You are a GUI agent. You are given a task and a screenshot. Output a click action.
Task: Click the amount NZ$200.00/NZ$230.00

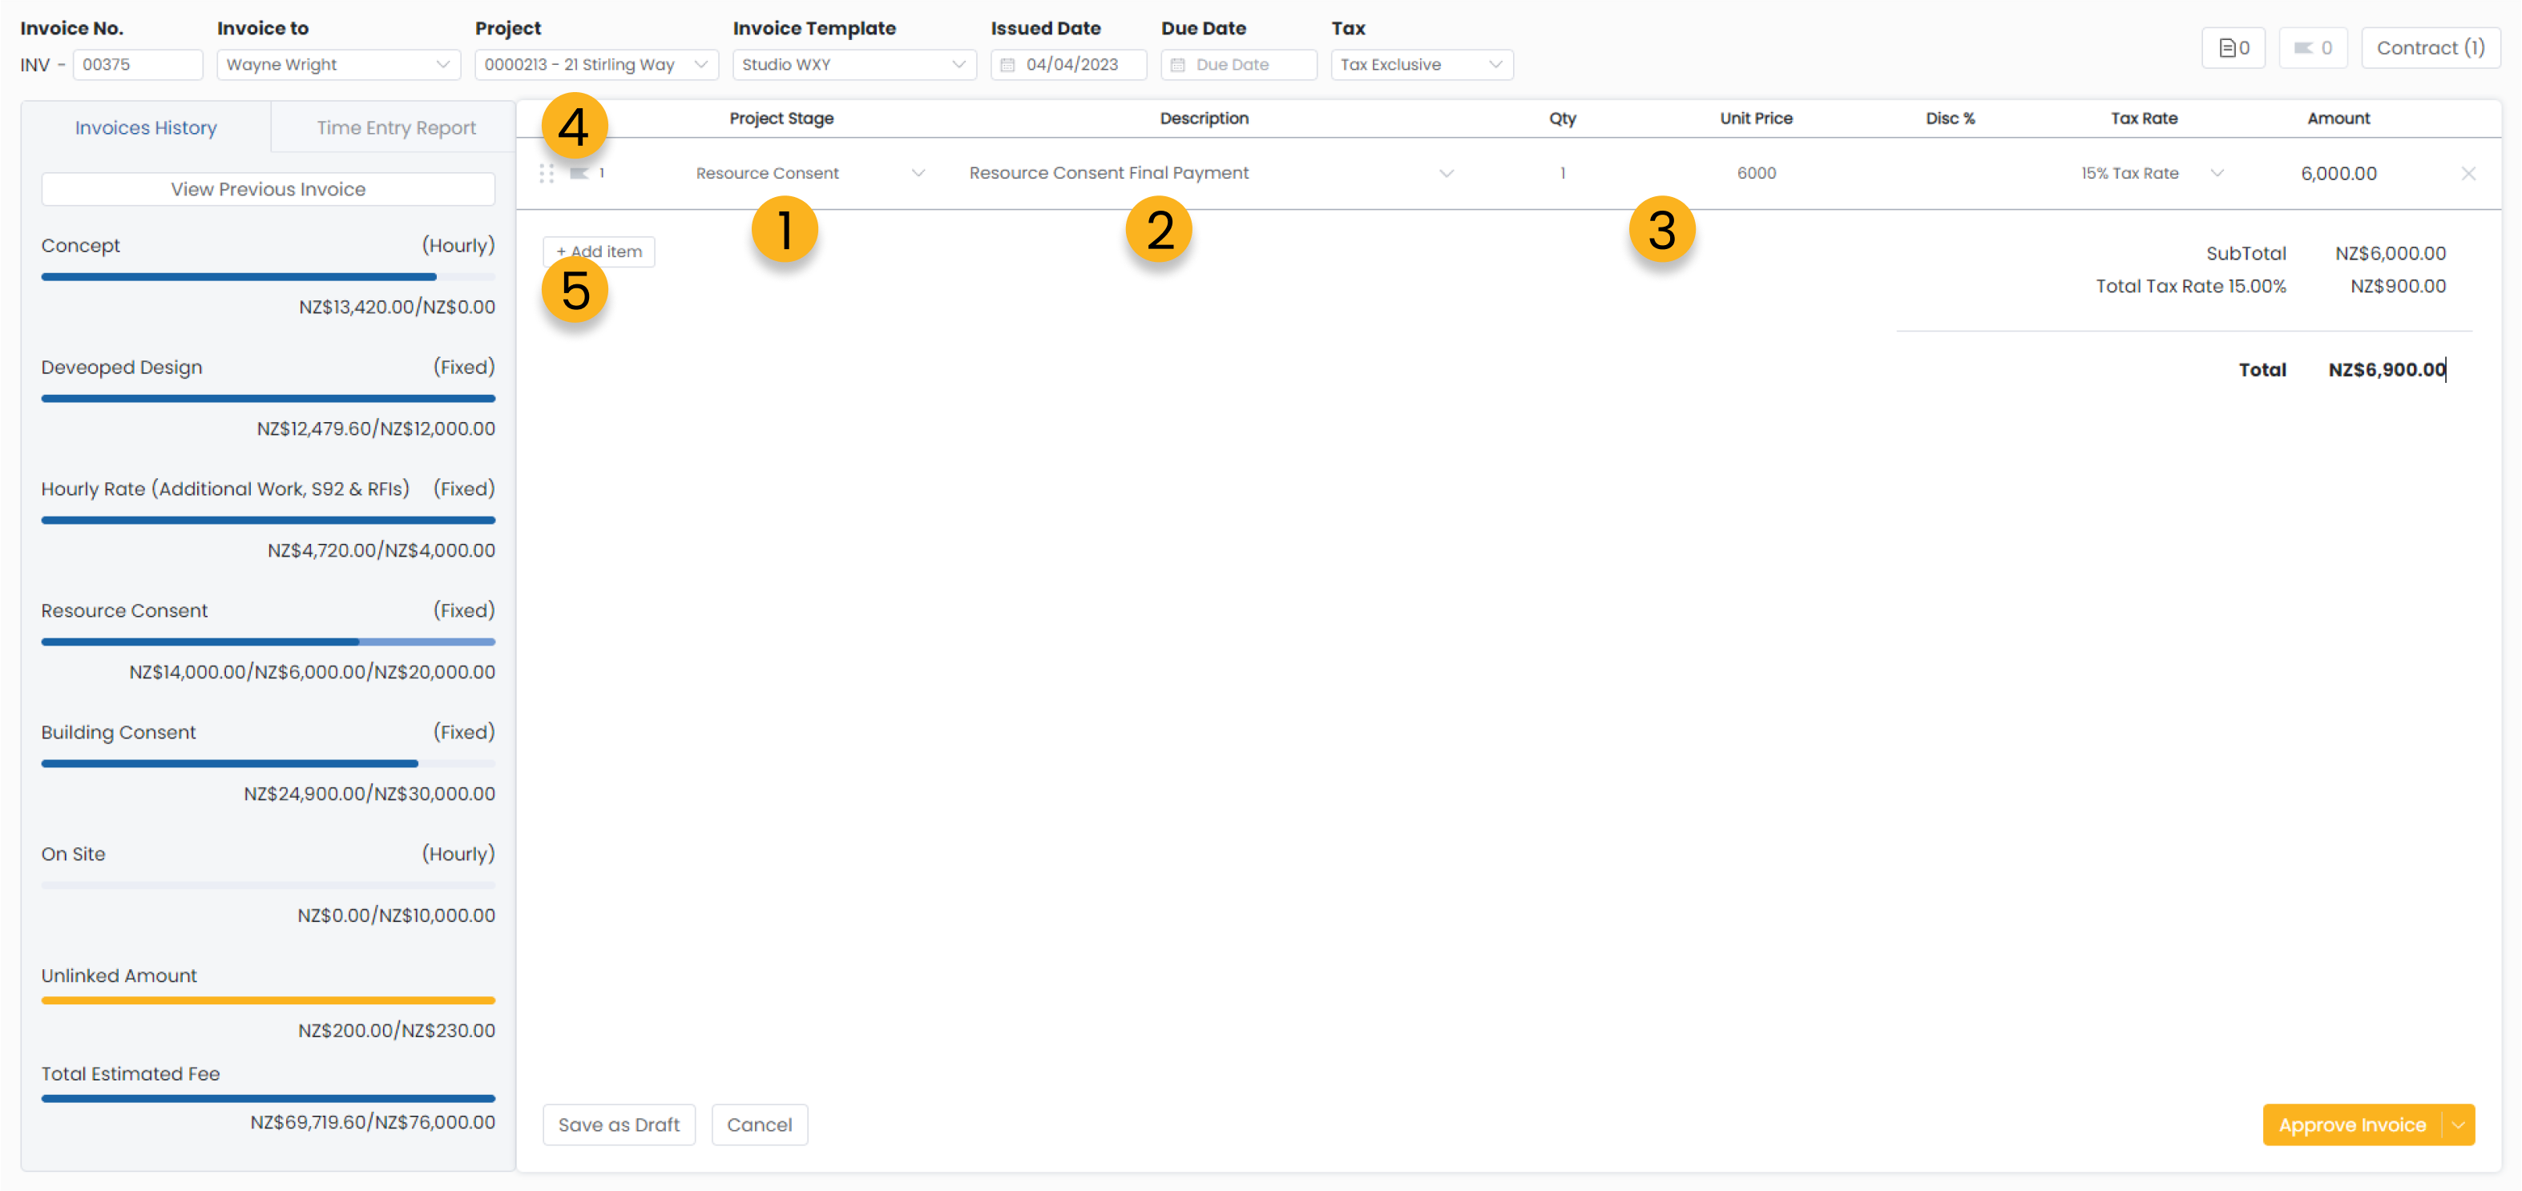pyautogui.click(x=397, y=1031)
